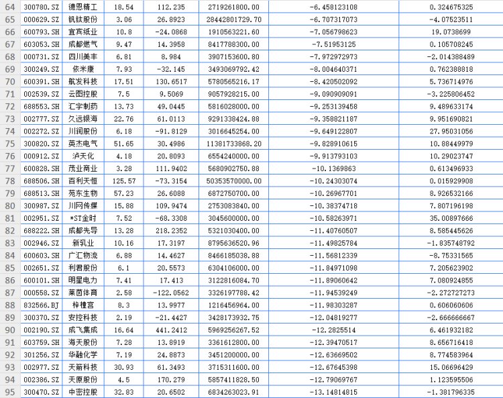Select the cell 利君股份
Image resolution: width=503 pixels, height=398 pixels.
[83, 268]
